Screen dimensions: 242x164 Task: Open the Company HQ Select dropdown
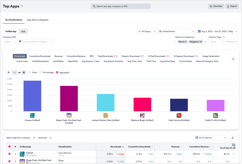pyautogui.click(x=10, y=42)
